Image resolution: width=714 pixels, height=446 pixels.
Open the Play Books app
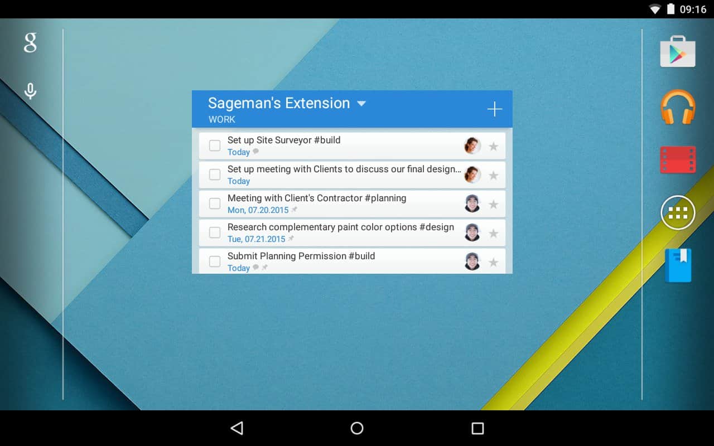pyautogui.click(x=678, y=265)
